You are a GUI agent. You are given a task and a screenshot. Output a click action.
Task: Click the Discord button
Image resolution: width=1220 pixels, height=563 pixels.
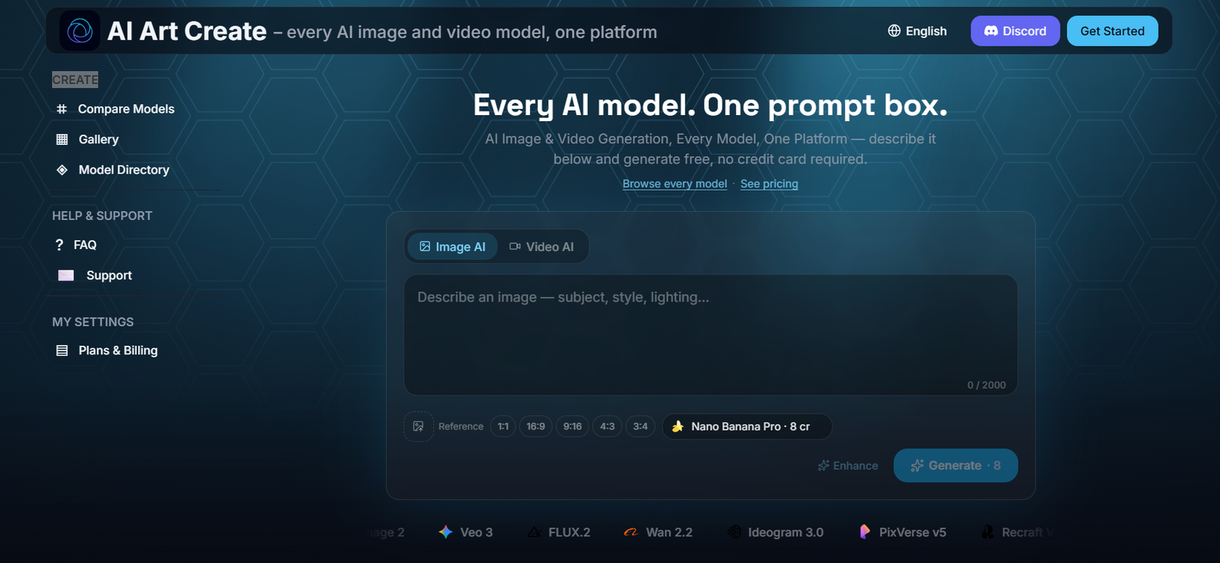click(x=1015, y=31)
